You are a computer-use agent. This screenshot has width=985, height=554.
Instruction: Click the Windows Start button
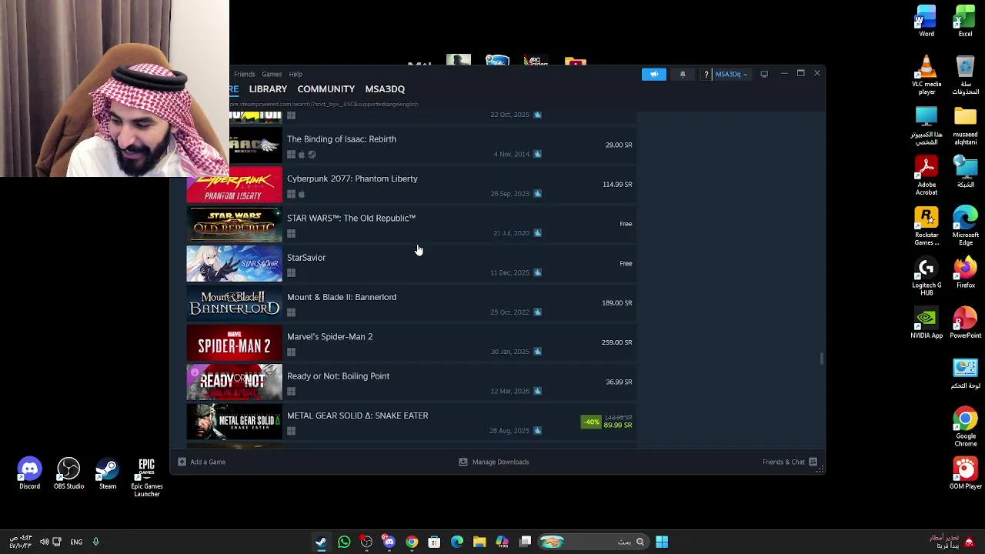click(662, 542)
